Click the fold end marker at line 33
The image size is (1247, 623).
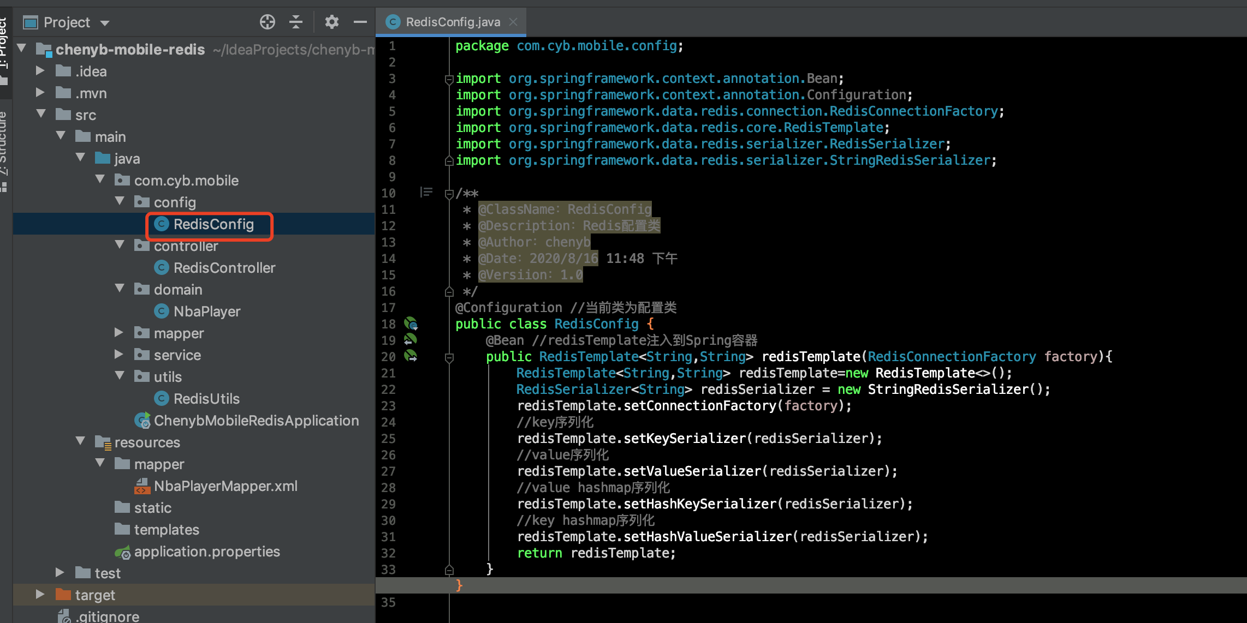pos(449,570)
